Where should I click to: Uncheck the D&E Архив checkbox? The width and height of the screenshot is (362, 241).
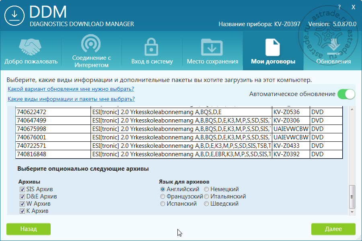click(22, 196)
